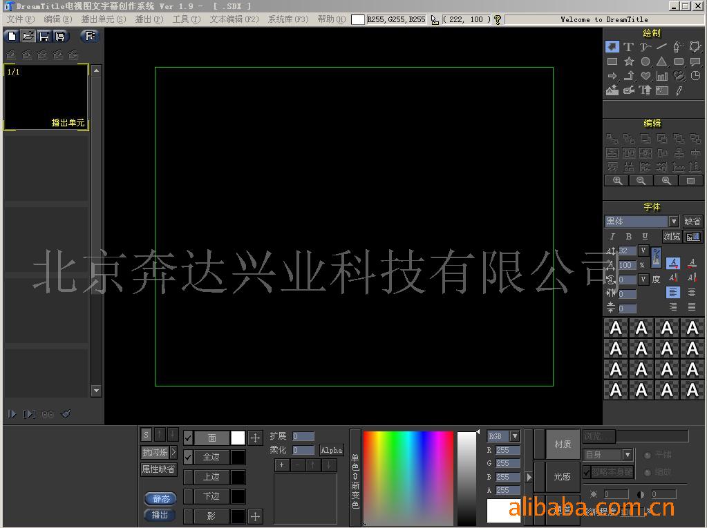Click the grayscale brightness strip

(x=466, y=478)
